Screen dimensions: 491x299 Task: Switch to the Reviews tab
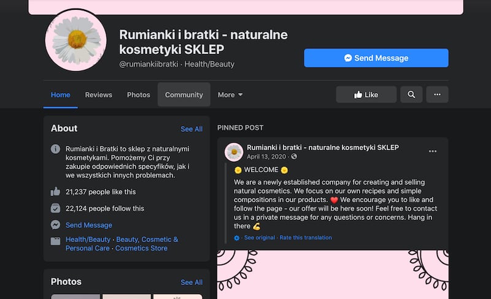(x=98, y=95)
